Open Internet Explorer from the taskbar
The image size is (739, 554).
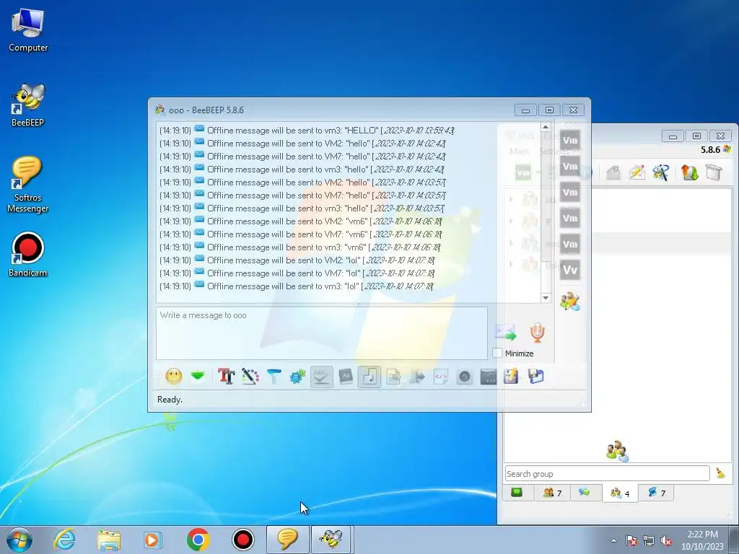coord(64,540)
